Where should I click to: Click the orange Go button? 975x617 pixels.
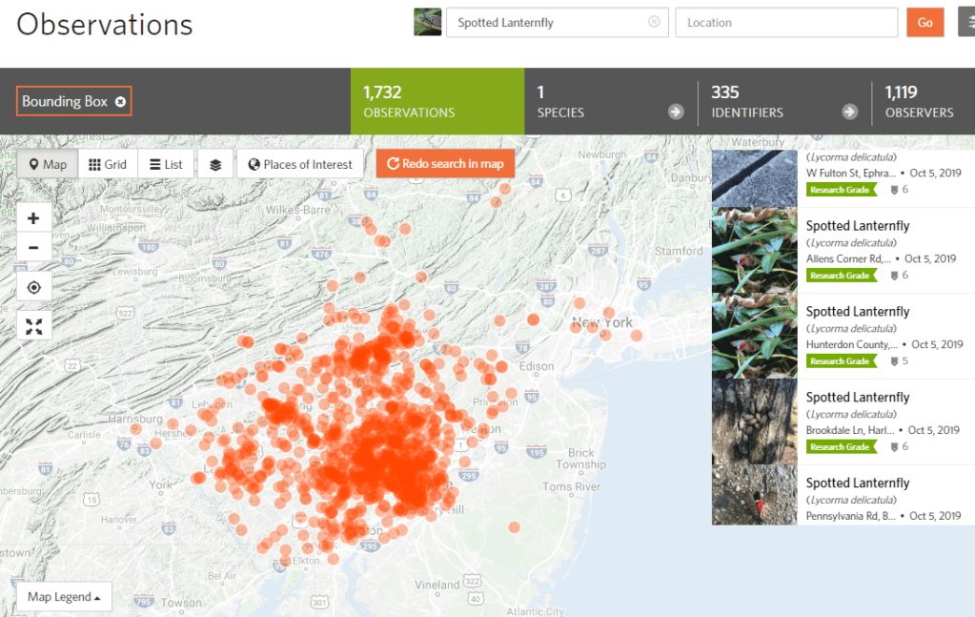coord(924,22)
